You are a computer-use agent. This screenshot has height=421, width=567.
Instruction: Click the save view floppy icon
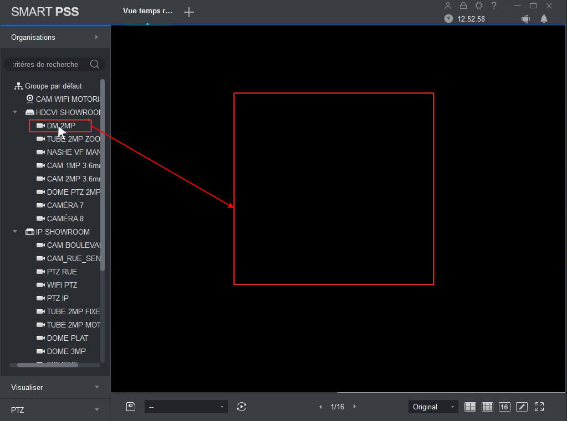131,407
